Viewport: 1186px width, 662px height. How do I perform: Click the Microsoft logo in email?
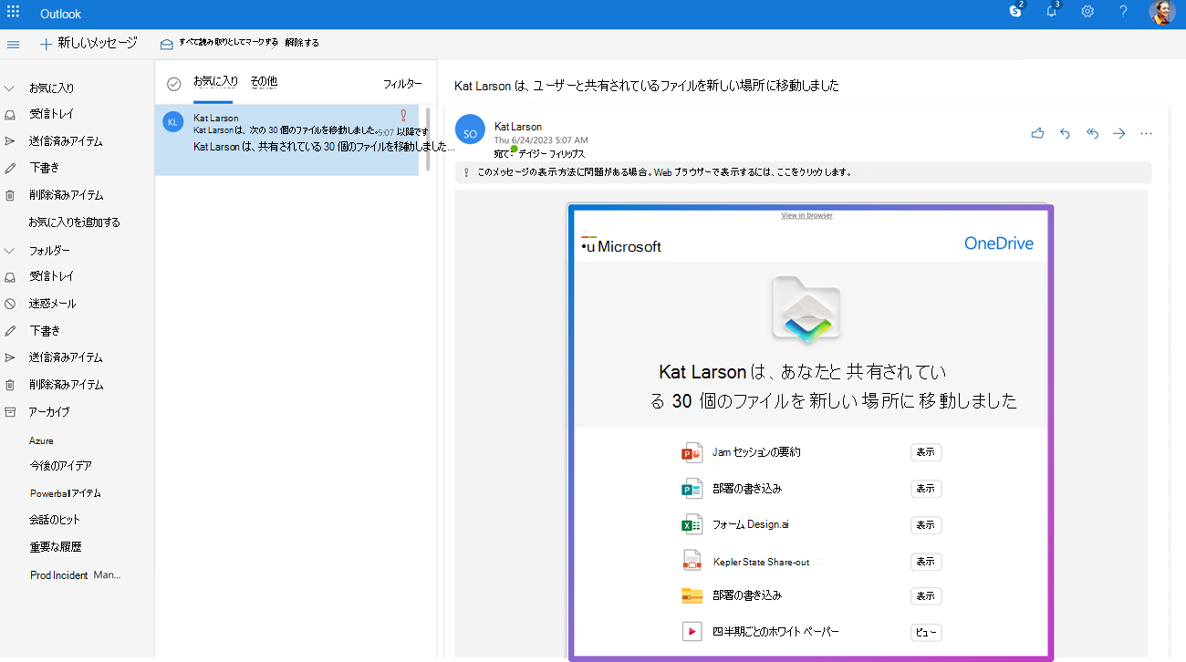point(620,245)
